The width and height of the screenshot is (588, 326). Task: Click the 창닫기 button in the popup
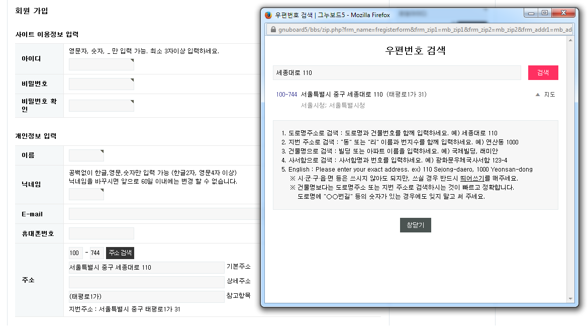pos(415,225)
